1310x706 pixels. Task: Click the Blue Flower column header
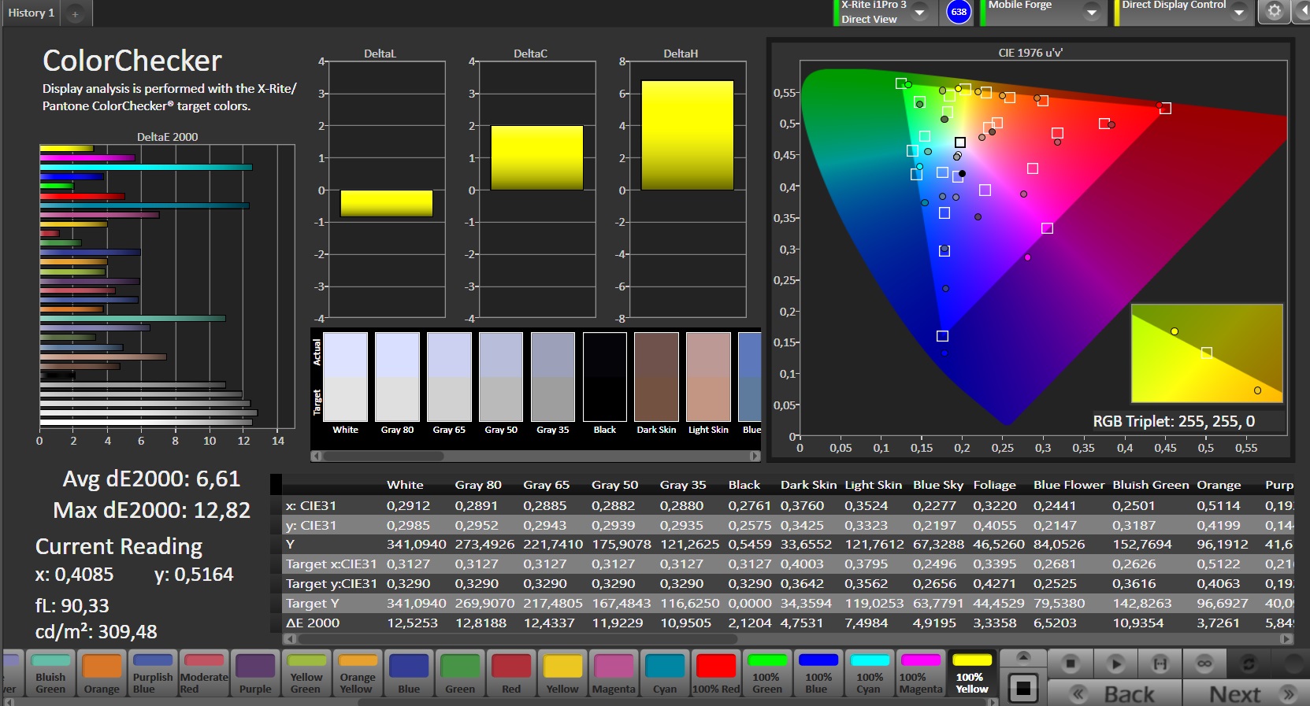pos(1069,485)
